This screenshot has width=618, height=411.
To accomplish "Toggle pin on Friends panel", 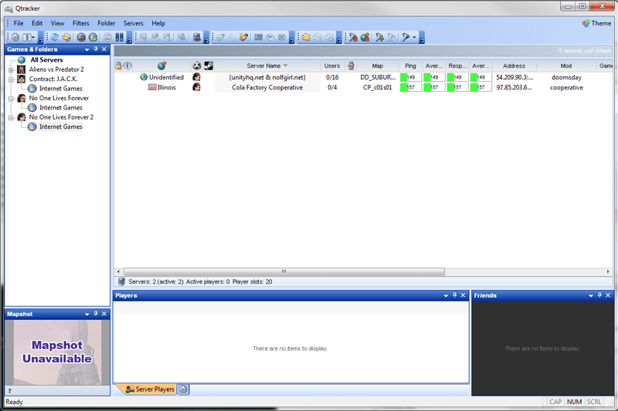I will 599,295.
